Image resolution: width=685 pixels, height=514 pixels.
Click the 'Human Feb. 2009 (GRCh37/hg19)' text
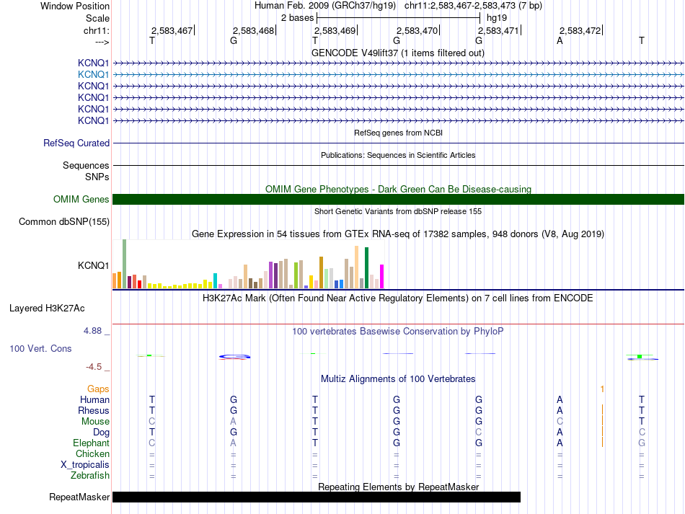[325, 6]
